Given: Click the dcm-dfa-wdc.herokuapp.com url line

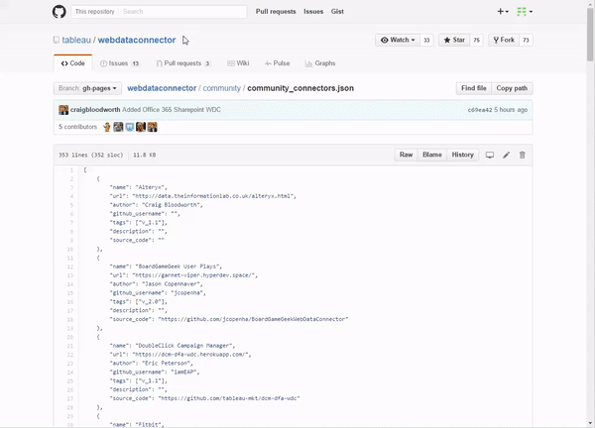Looking at the screenshot, I should tap(180, 355).
